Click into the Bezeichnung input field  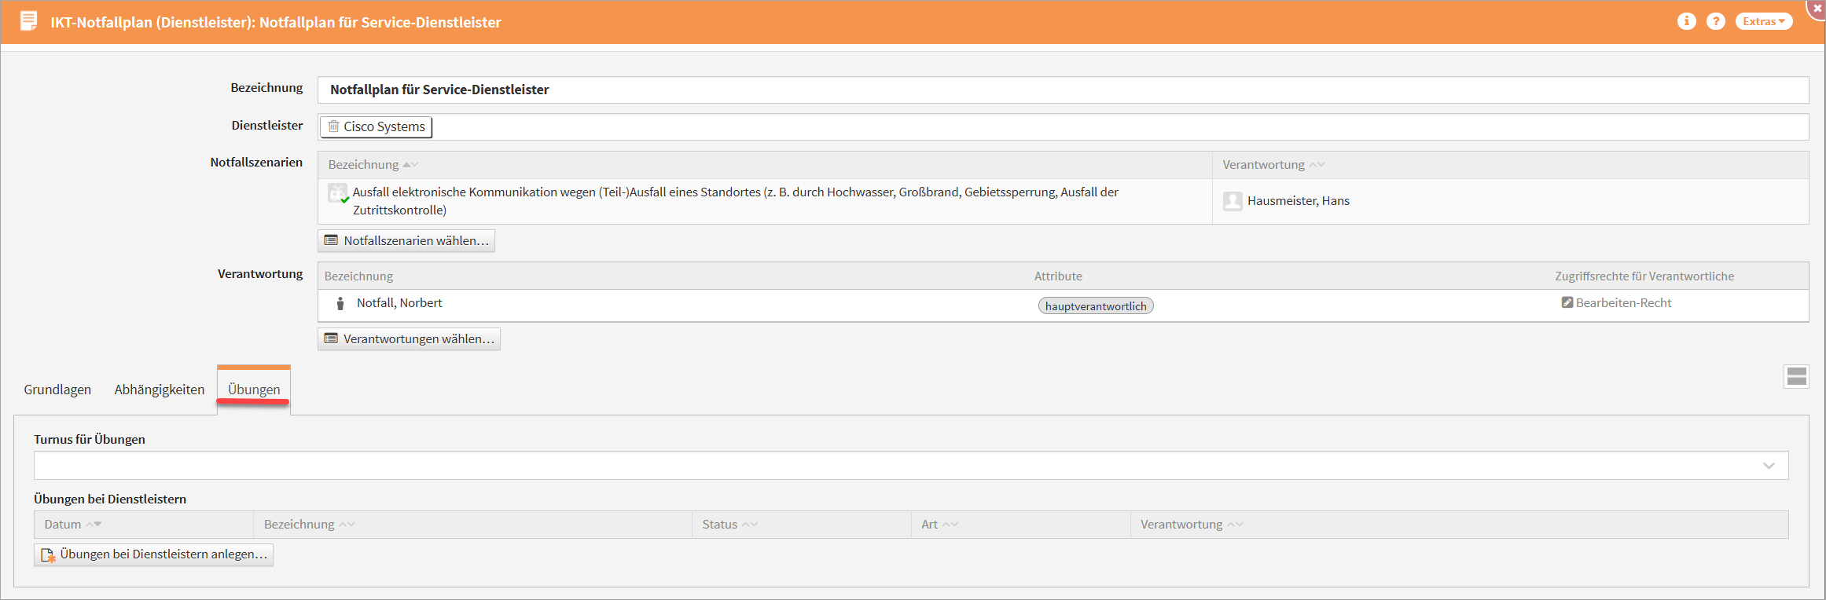1063,90
